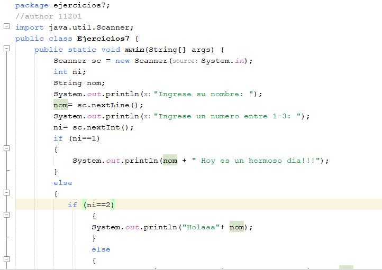This screenshot has height=270, width=382.
Task: Click the 'static' keyword
Action: [x=82, y=50]
